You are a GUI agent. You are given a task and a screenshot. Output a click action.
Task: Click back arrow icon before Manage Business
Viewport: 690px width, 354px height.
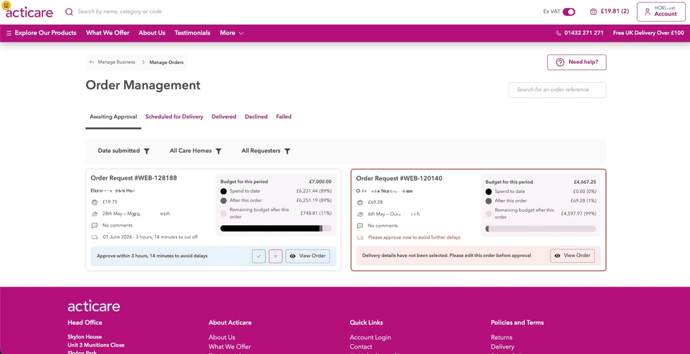tap(92, 63)
